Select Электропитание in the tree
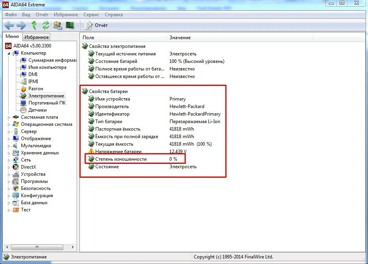This screenshot has width=368, height=264. click(46, 96)
